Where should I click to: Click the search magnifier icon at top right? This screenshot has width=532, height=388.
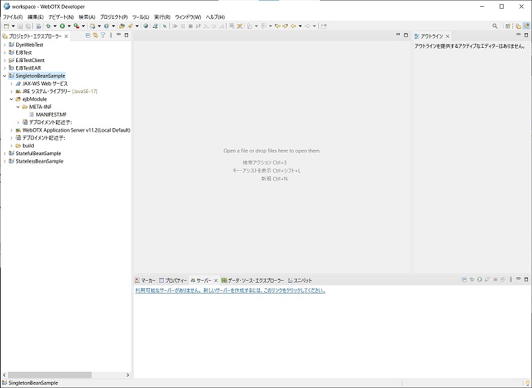click(495, 26)
